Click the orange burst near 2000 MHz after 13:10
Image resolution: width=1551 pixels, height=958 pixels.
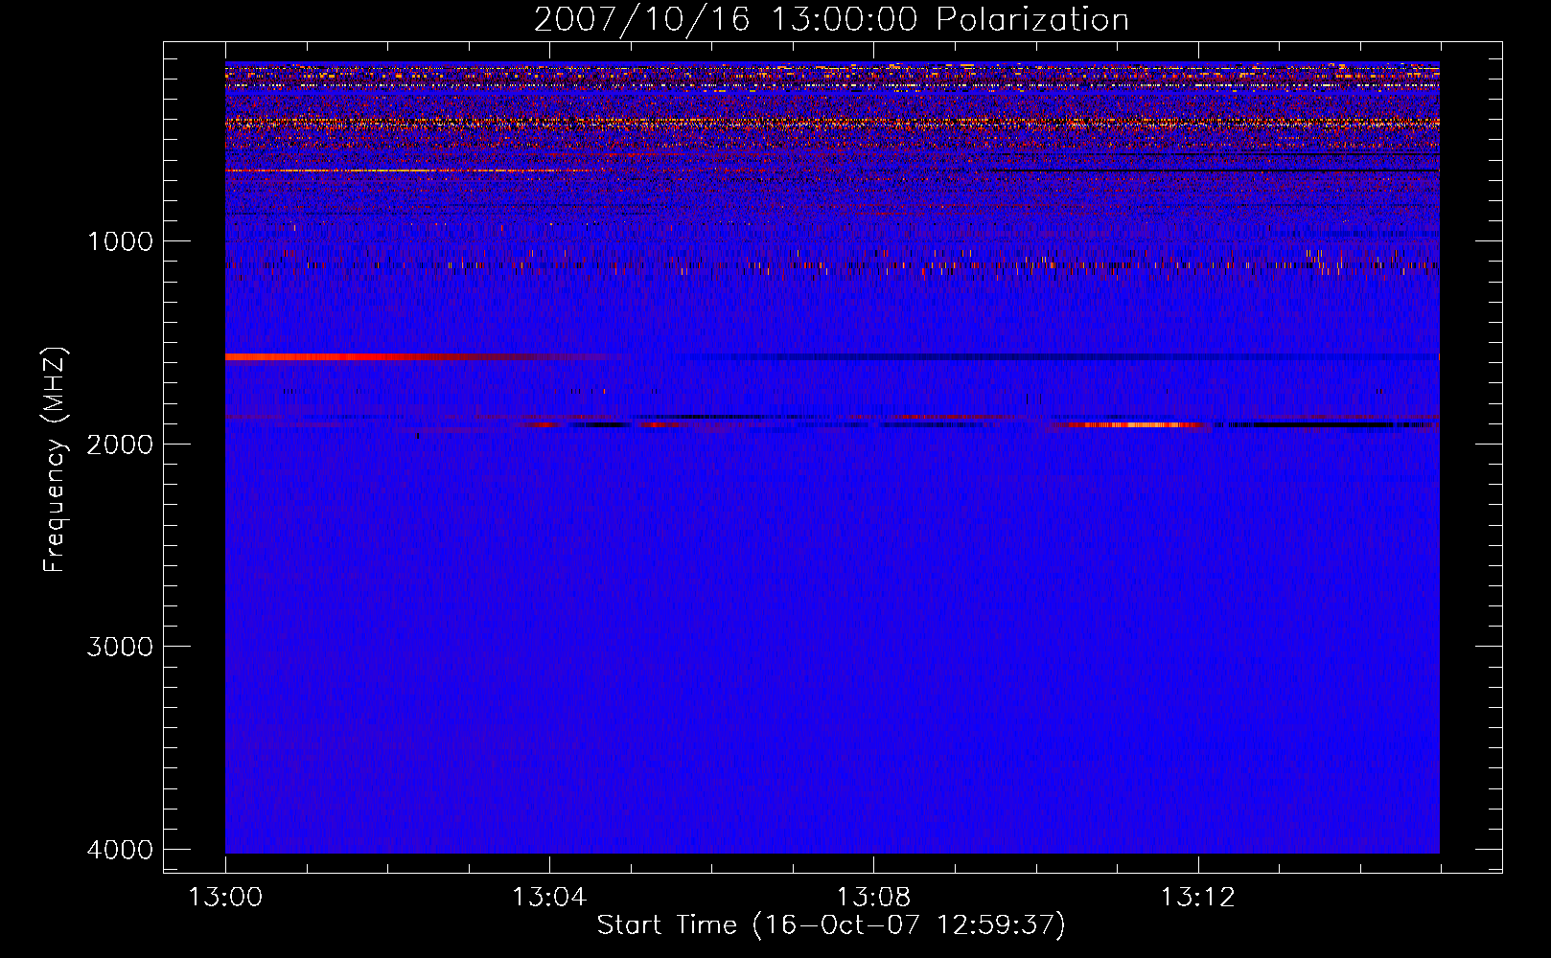point(1131,424)
